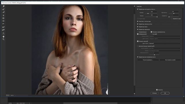This screenshot has height=104, width=185.
Task: Expand the Face-Aware Liquify section
Action: click(x=138, y=21)
